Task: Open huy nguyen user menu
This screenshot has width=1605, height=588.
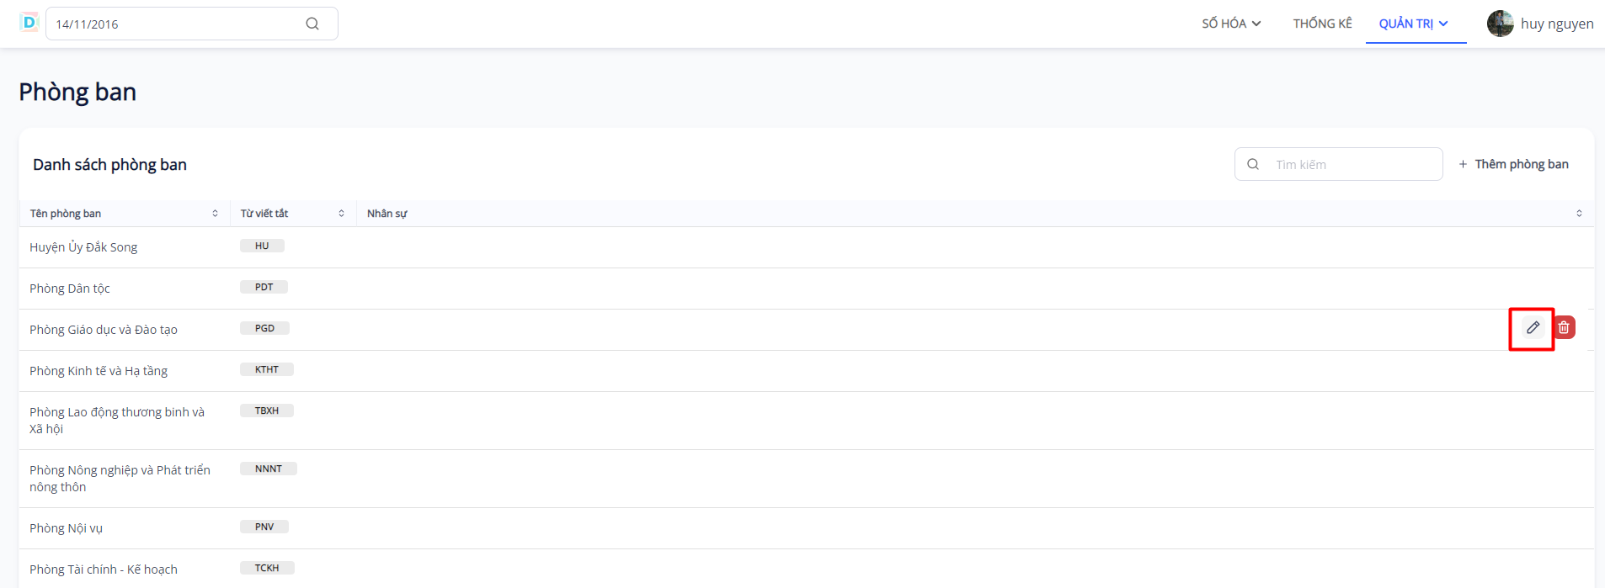Action: 1556,24
